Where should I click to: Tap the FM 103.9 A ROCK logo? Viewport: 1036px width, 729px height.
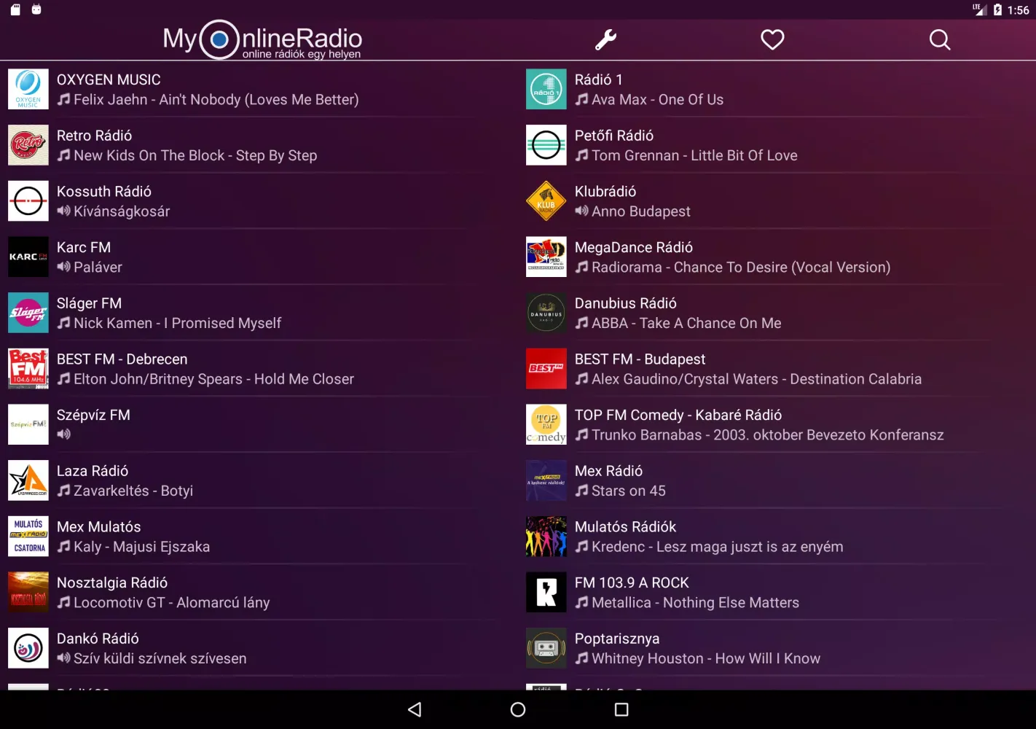tap(546, 592)
